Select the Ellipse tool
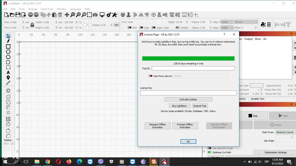The width and height of the screenshot is (296, 166). tap(8, 52)
